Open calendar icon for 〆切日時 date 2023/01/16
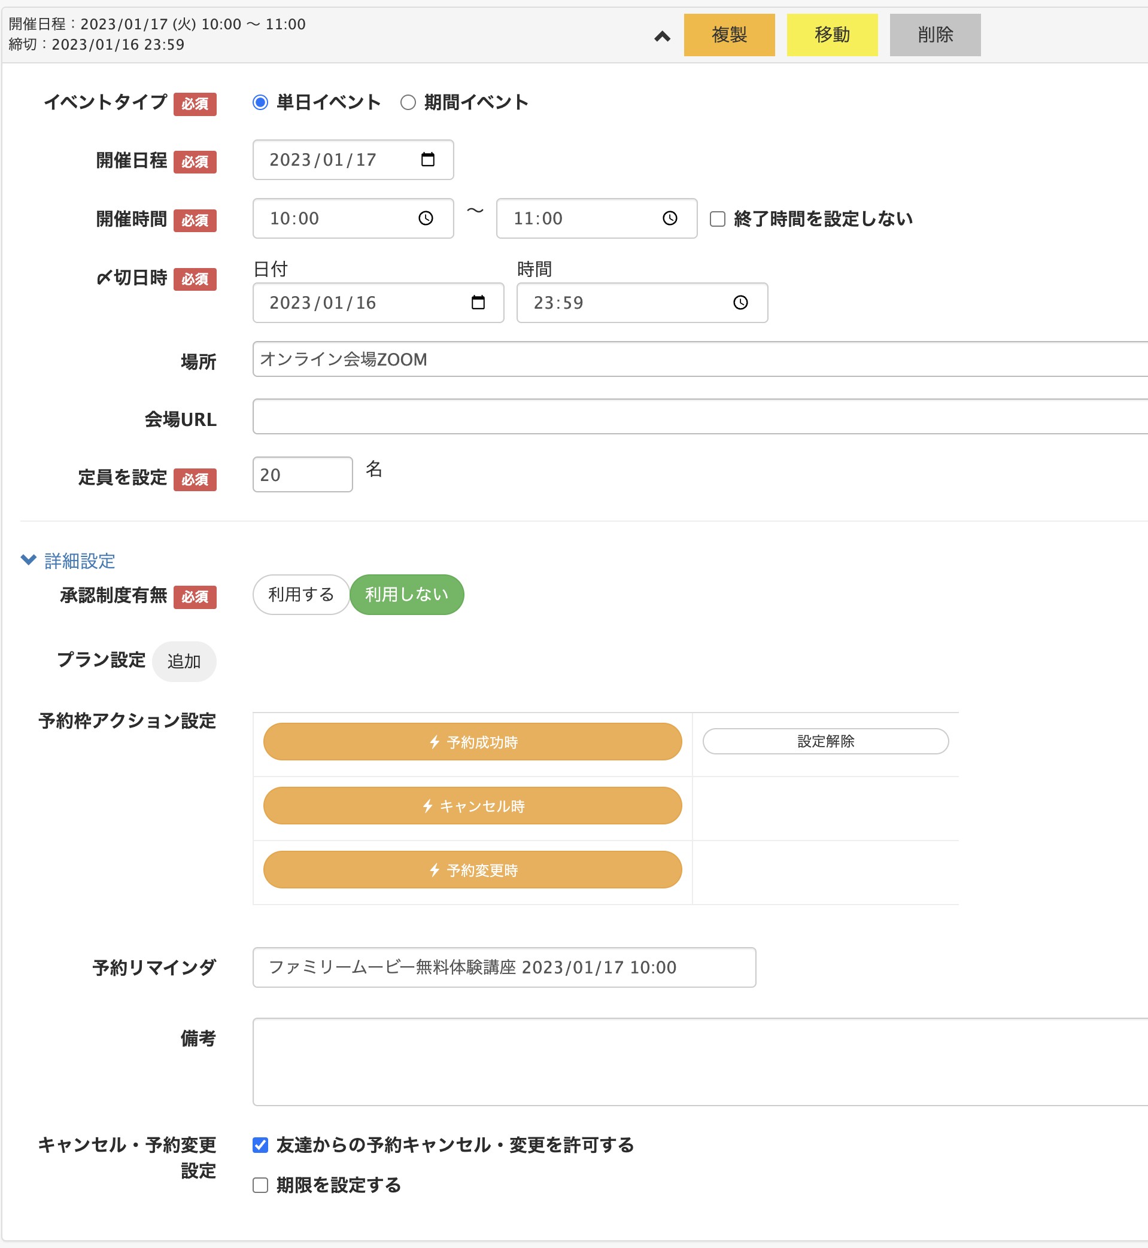Screen dimensions: 1148x1248 pos(478,302)
